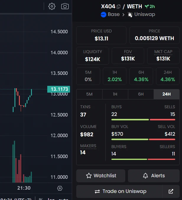The width and height of the screenshot is (182, 200).
Task: Click the 1H 2.02% change box
Action: point(115,76)
